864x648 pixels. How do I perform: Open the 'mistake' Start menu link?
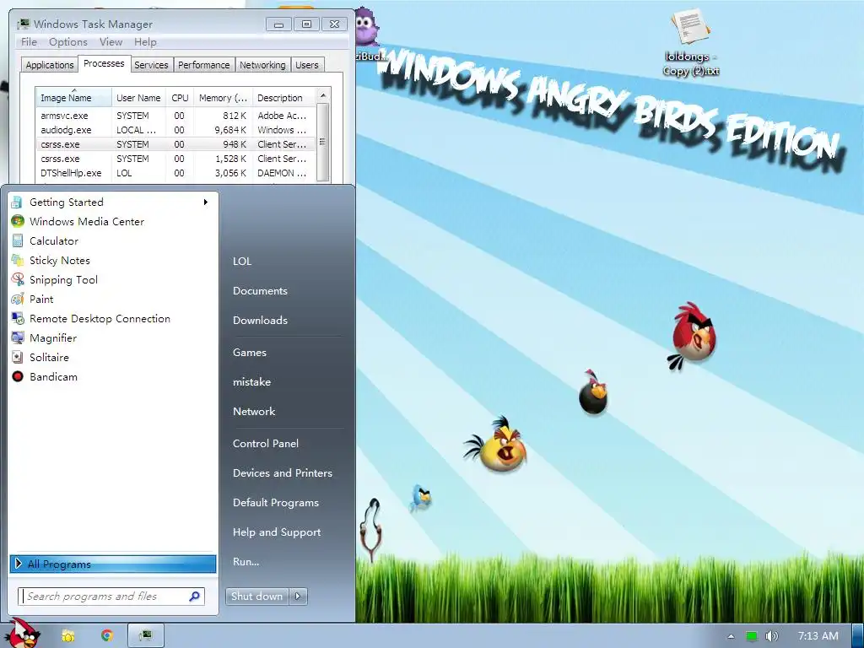251,382
